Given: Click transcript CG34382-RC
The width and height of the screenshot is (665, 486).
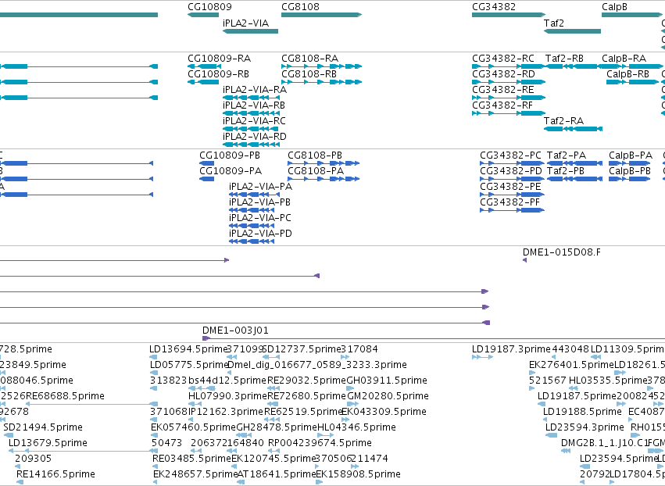Looking at the screenshot, I should [503, 59].
